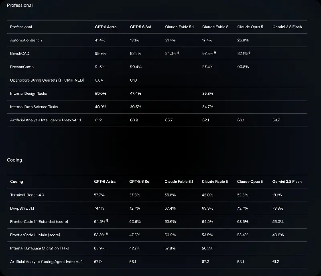Click the 74.1% DeepSWE v1.1 value
321x276 pixels.
click(99, 209)
